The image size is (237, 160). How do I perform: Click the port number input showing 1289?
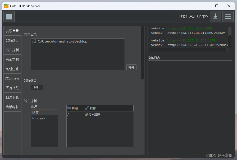click(x=37, y=87)
